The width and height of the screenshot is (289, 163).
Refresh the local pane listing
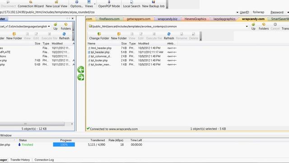[64, 36]
